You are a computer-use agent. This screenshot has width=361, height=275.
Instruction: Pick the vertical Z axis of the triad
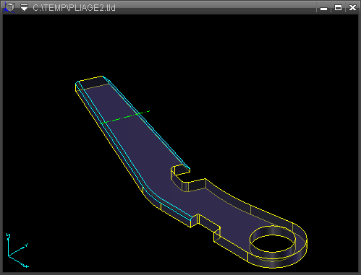[x=8, y=244]
